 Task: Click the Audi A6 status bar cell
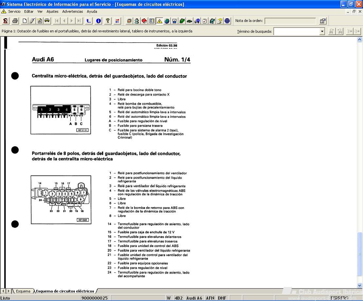(194, 298)
